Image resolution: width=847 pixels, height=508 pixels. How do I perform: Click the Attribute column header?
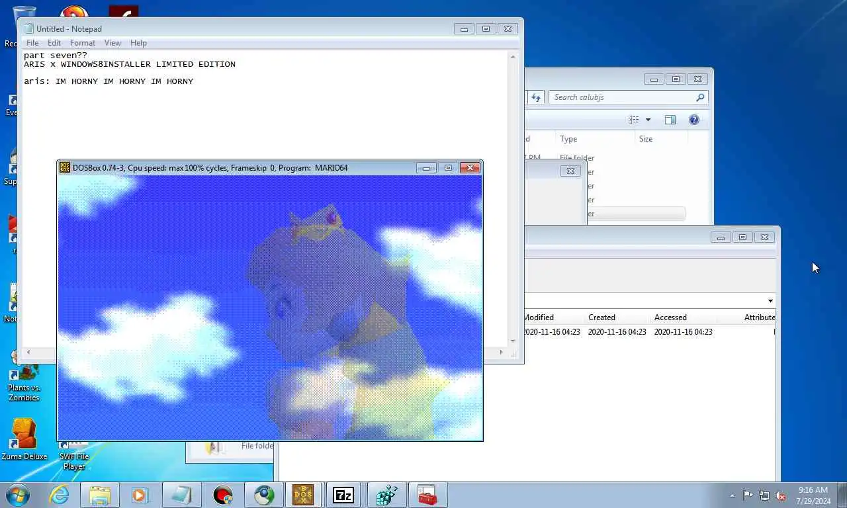[759, 317]
